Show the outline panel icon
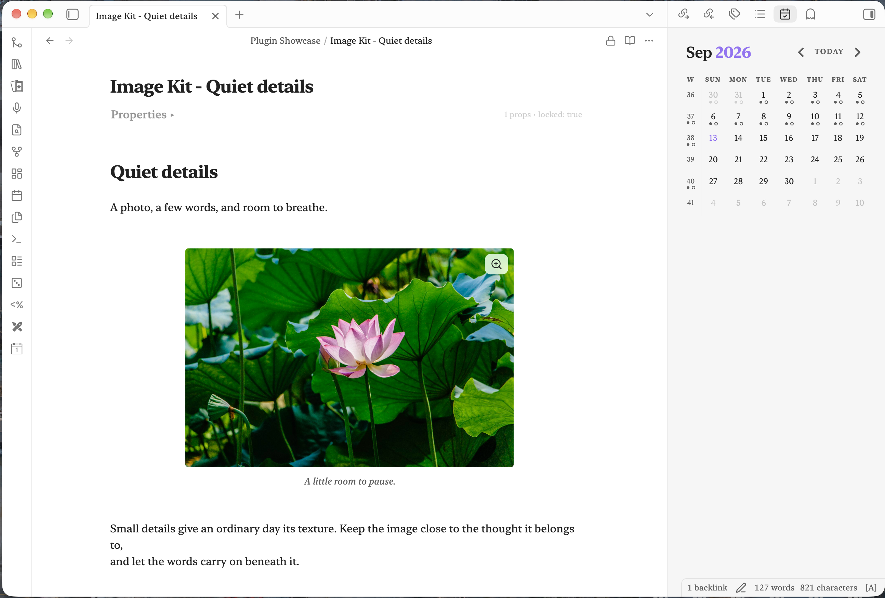The width and height of the screenshot is (885, 598). [760, 14]
